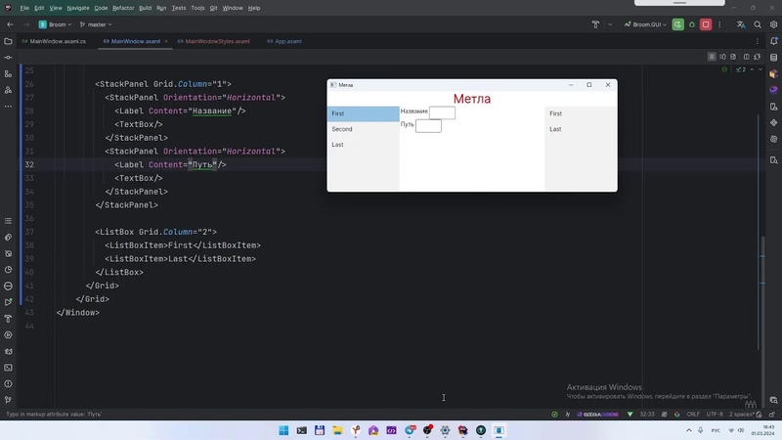Start debugging with the green bug icon

click(692, 24)
